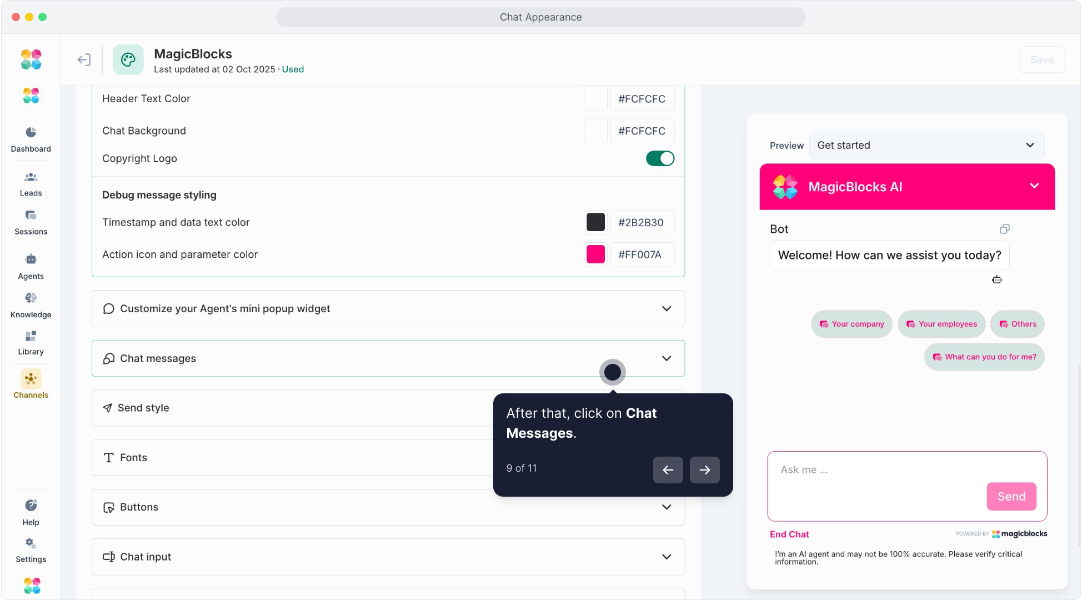This screenshot has width=1082, height=600.
Task: Click the pink Action icon color swatch
Action: tap(595, 254)
